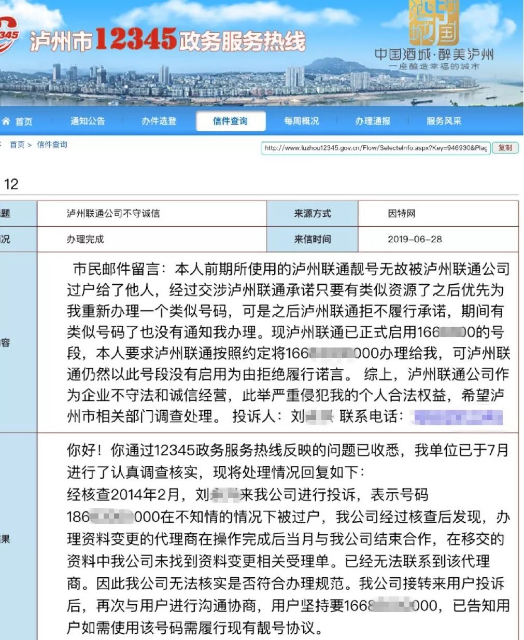This screenshot has height=640, width=524.
Task: Open the 办理通报 navigation item
Action: [x=373, y=121]
